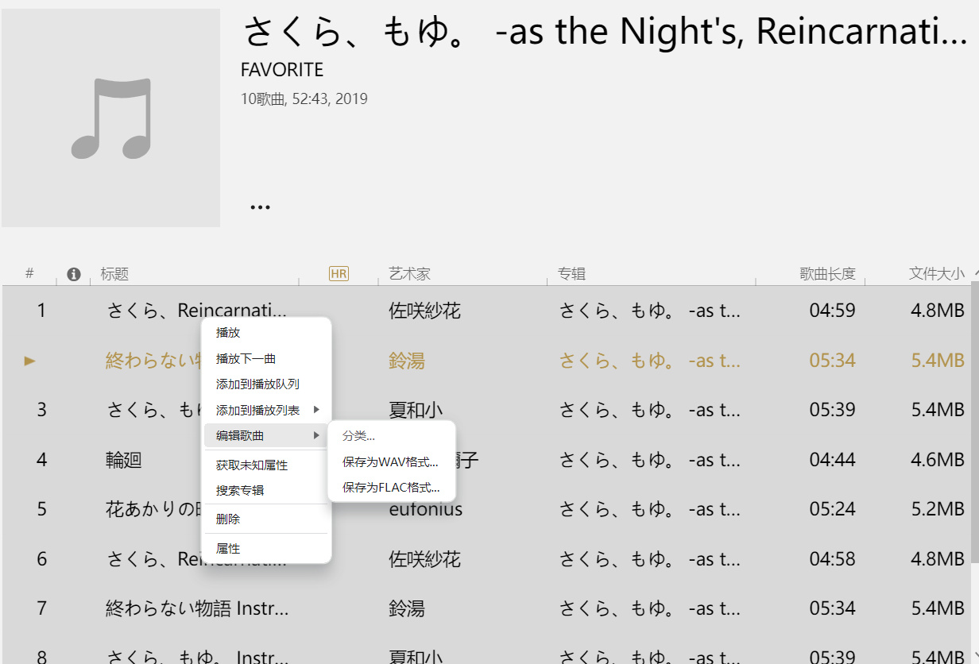
Task: Sort tracks by 艺术家 column header
Action: click(409, 274)
